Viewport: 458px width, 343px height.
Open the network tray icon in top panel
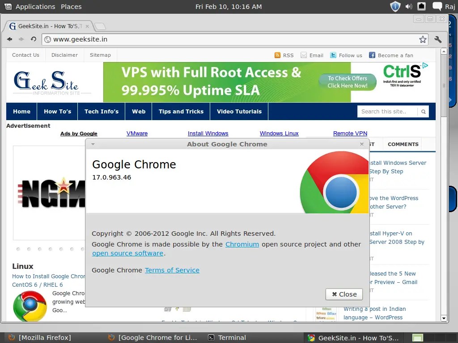(x=421, y=6)
